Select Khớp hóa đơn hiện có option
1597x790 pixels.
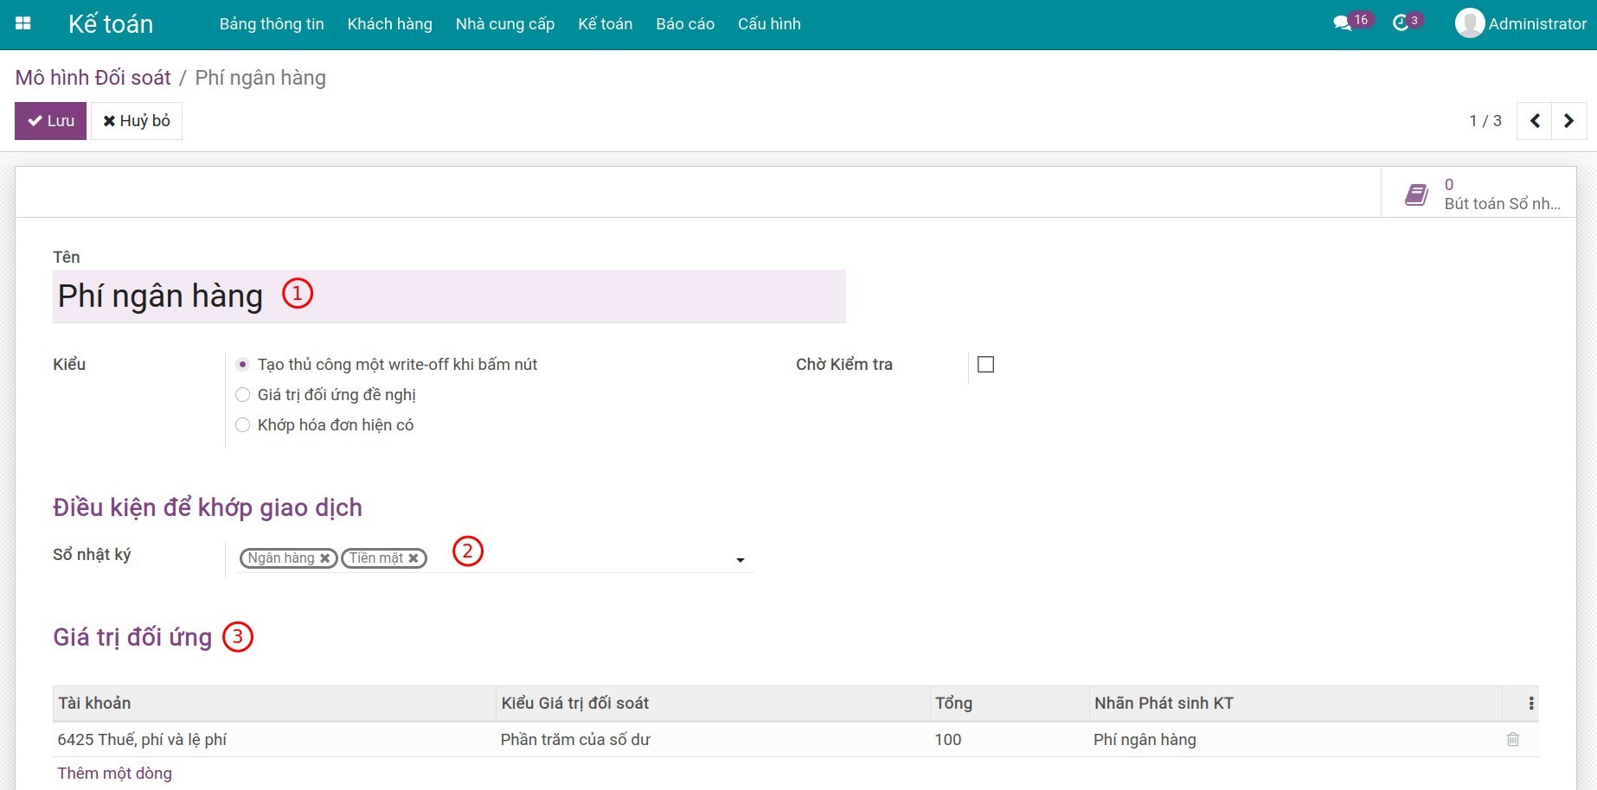coord(243,425)
